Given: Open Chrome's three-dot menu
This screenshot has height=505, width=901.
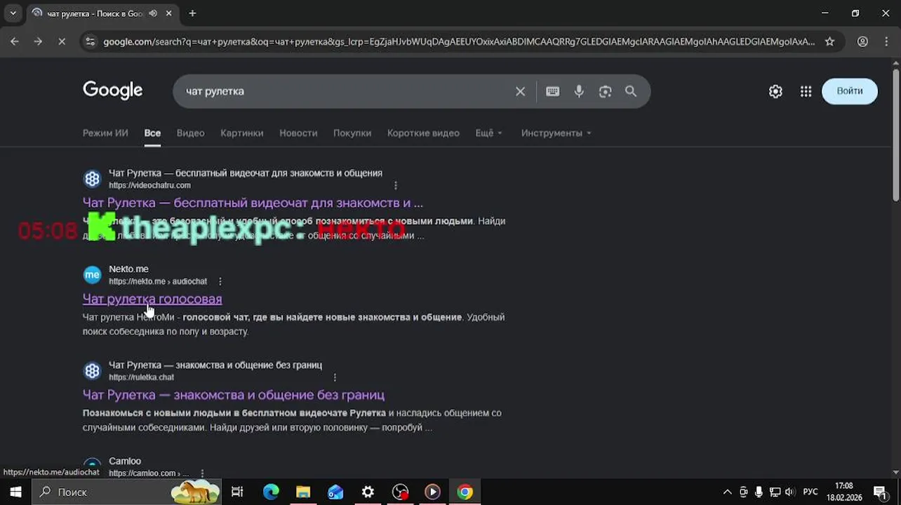Looking at the screenshot, I should click(x=886, y=41).
